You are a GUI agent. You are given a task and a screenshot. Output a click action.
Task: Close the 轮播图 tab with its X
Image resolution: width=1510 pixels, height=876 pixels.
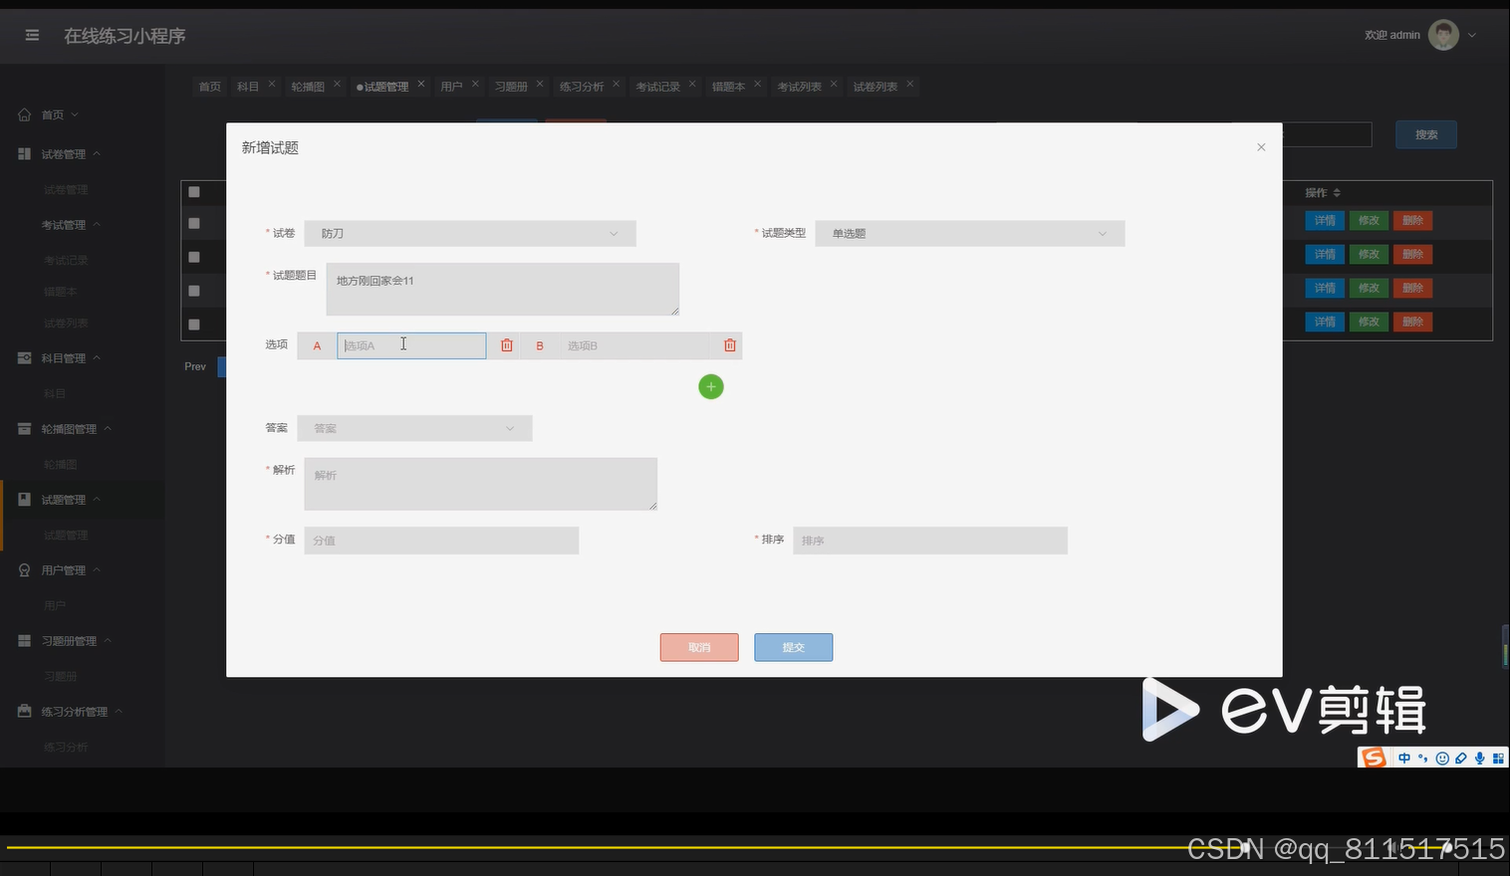tap(337, 85)
